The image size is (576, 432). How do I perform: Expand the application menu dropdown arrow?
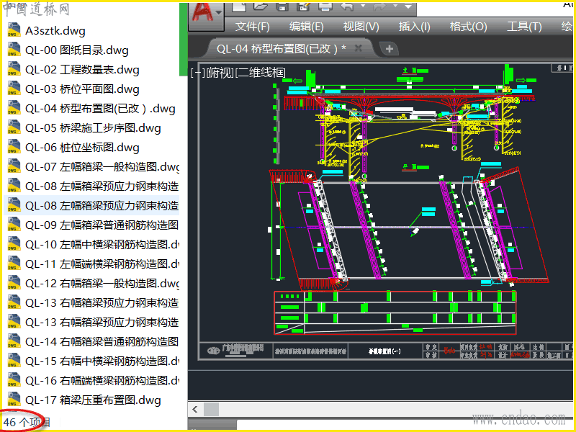pyautogui.click(x=219, y=13)
